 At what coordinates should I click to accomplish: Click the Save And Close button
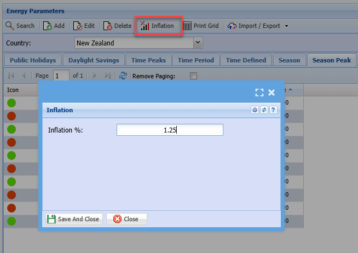click(x=73, y=219)
